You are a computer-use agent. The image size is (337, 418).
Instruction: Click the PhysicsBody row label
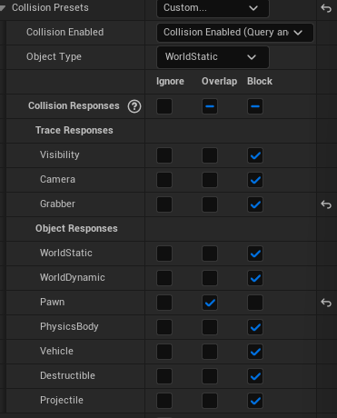(69, 327)
